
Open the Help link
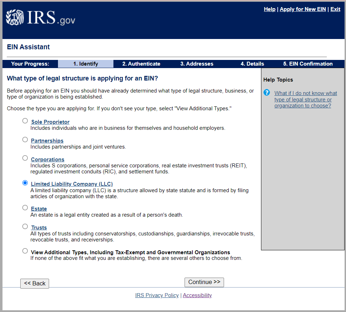click(x=270, y=9)
